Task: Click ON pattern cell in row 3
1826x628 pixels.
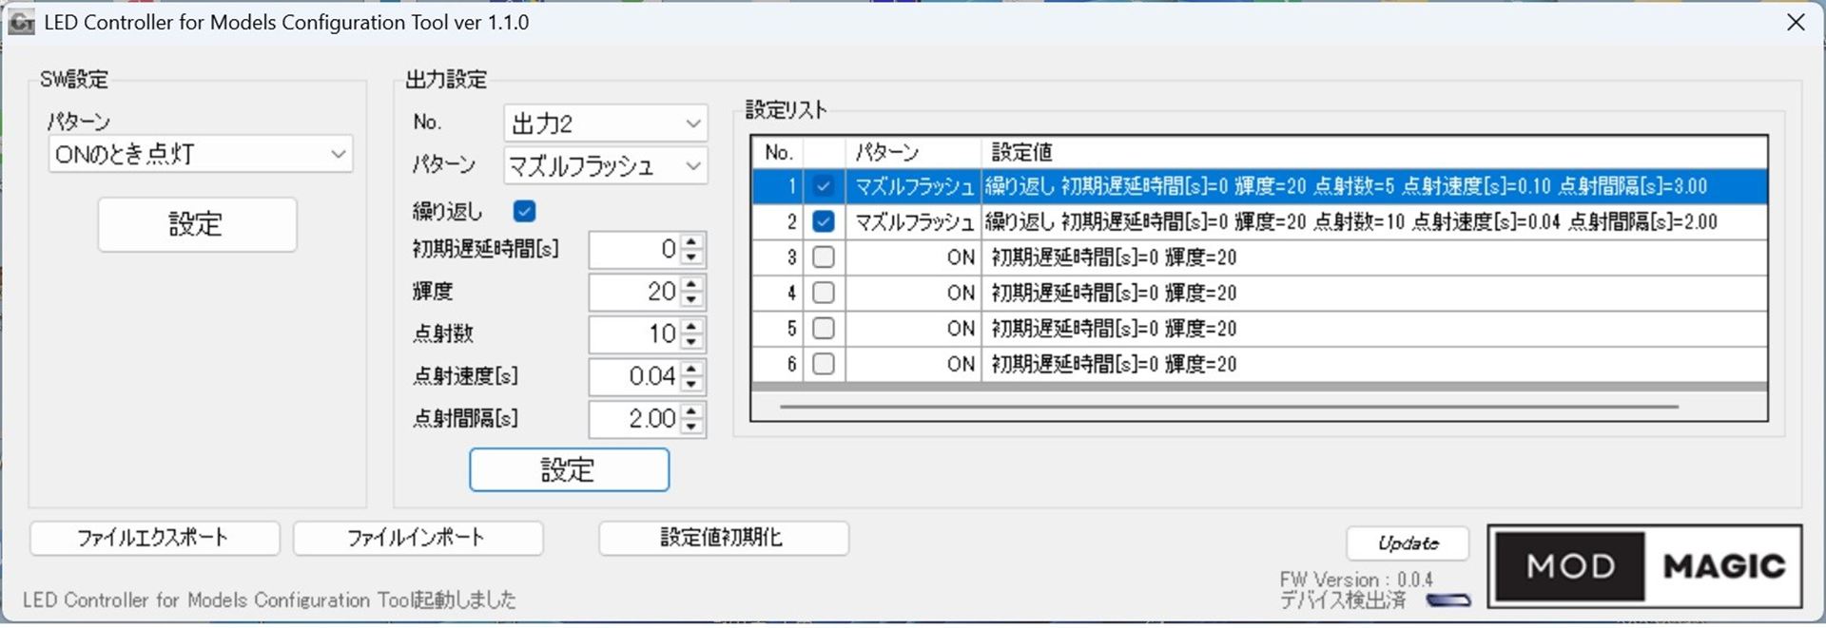Action: [x=913, y=257]
